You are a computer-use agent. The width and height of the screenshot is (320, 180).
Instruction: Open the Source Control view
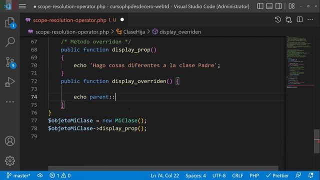(x=10, y=62)
